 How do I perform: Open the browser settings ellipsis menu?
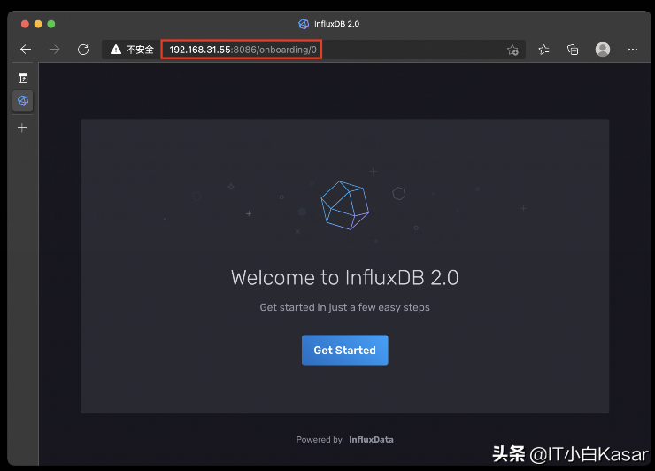tap(633, 50)
